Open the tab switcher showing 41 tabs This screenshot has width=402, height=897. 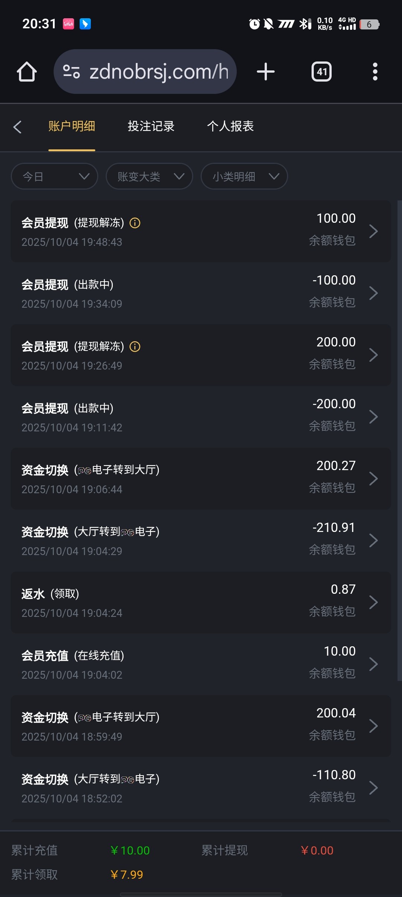322,72
